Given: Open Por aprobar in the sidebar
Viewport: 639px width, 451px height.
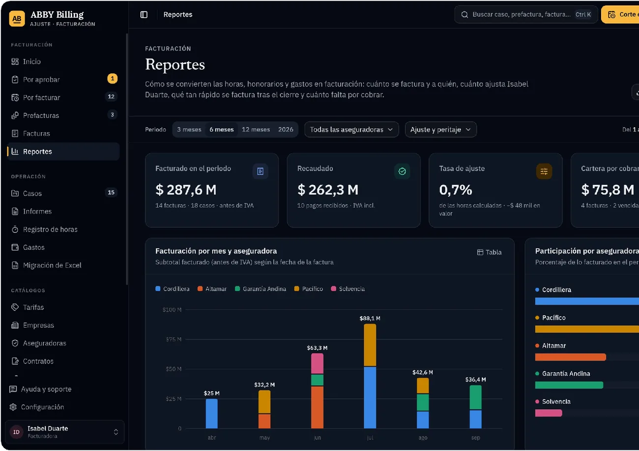Looking at the screenshot, I should point(63,80).
